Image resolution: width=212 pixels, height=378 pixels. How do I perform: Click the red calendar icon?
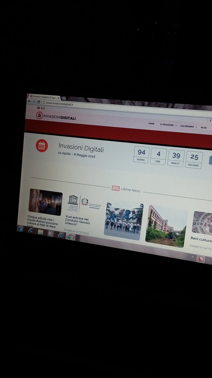click(x=41, y=145)
